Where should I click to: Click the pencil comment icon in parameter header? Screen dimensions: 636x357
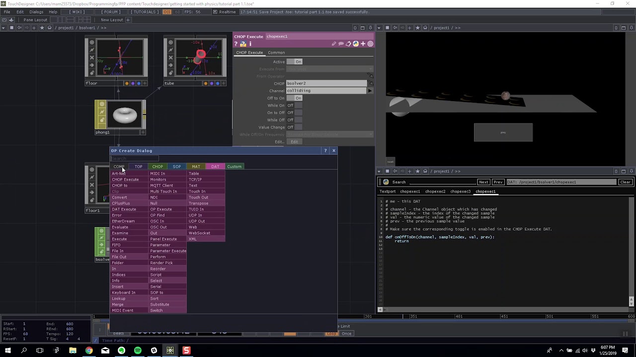(x=334, y=44)
